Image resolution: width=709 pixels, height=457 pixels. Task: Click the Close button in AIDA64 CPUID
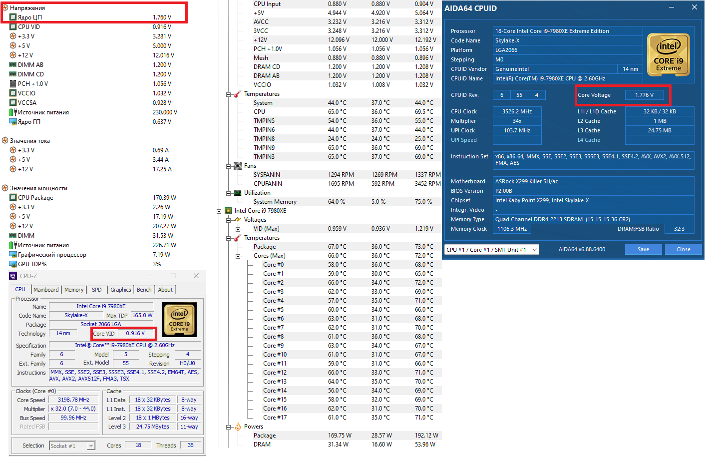coord(684,249)
